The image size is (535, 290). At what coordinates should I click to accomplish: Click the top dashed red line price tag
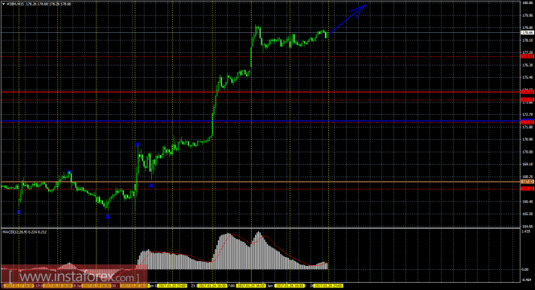pyautogui.click(x=527, y=56)
